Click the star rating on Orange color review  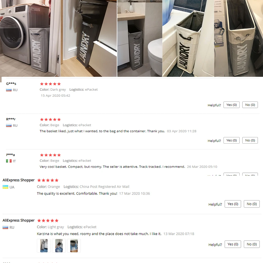pyautogui.click(x=48, y=180)
